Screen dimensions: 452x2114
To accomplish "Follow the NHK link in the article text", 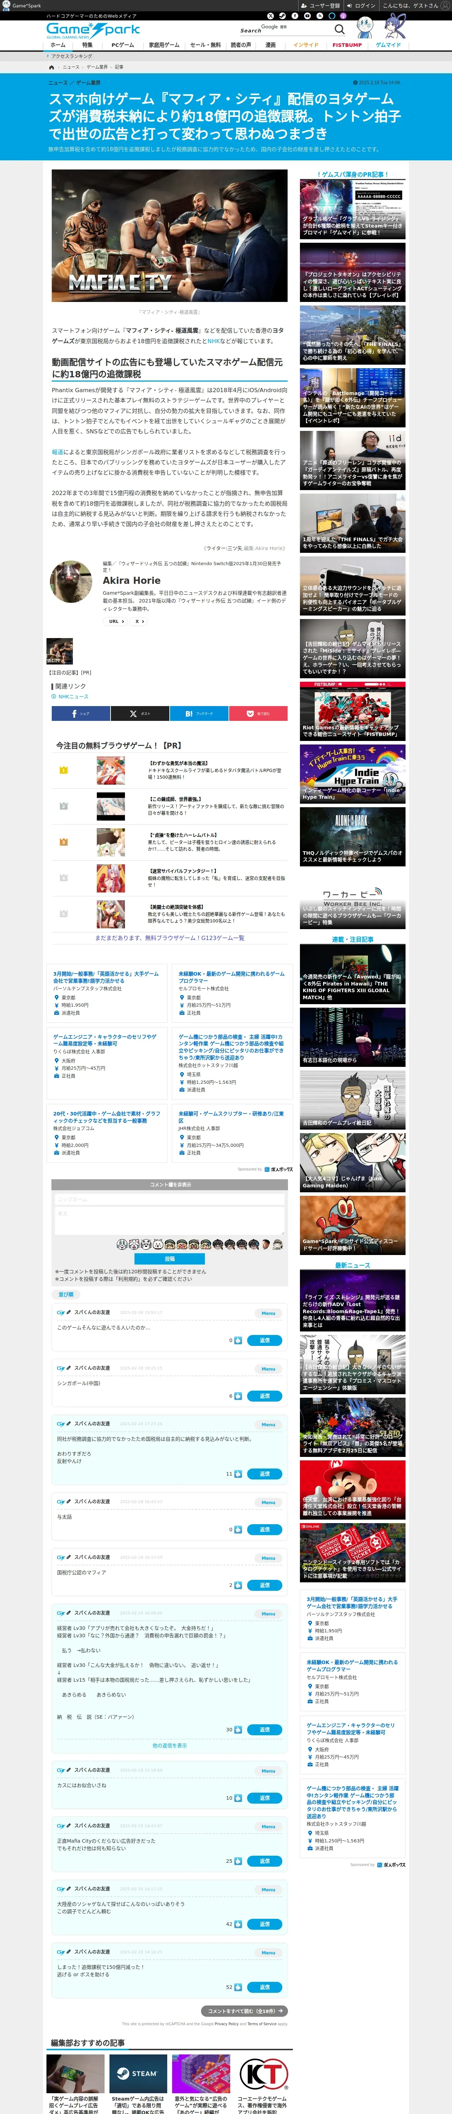I will (213, 341).
